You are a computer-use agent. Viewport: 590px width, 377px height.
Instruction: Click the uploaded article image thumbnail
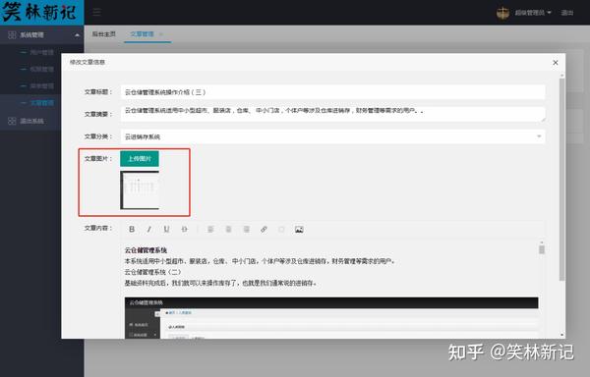pos(140,190)
